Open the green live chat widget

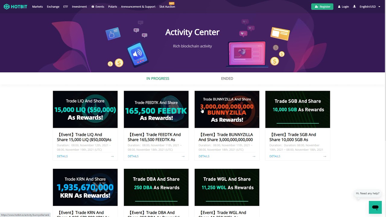pos(375,207)
